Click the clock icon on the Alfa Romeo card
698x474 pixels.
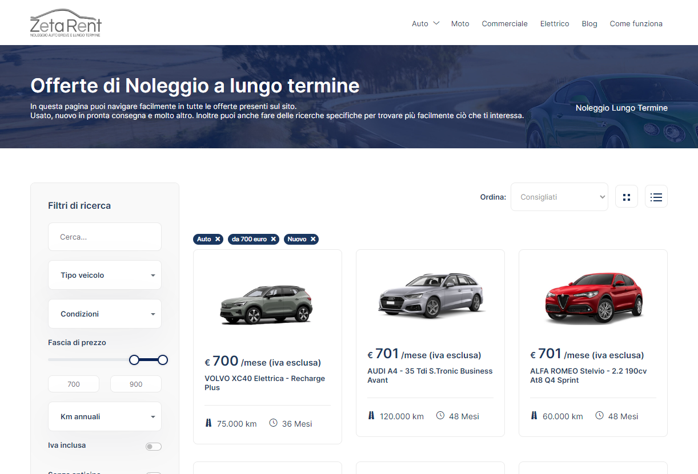599,416
